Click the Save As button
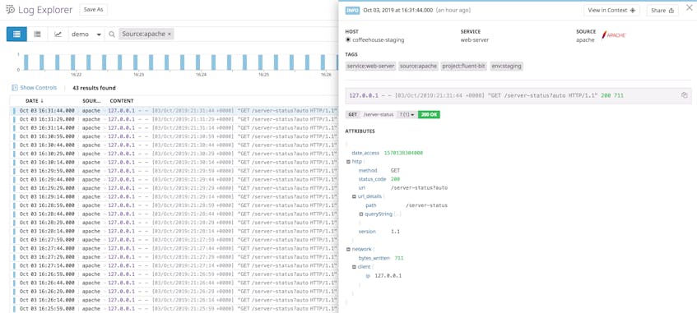Image resolution: width=697 pixels, height=313 pixels. point(93,10)
